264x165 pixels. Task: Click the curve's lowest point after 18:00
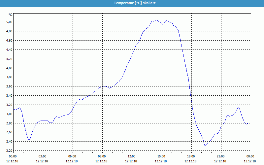(205, 146)
